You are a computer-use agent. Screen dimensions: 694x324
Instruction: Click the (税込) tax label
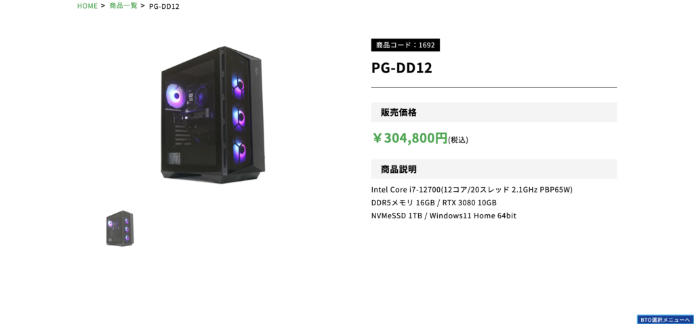click(x=458, y=140)
